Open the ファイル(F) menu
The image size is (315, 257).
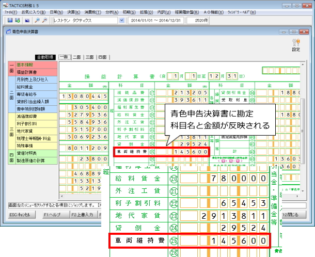[x=11, y=12]
